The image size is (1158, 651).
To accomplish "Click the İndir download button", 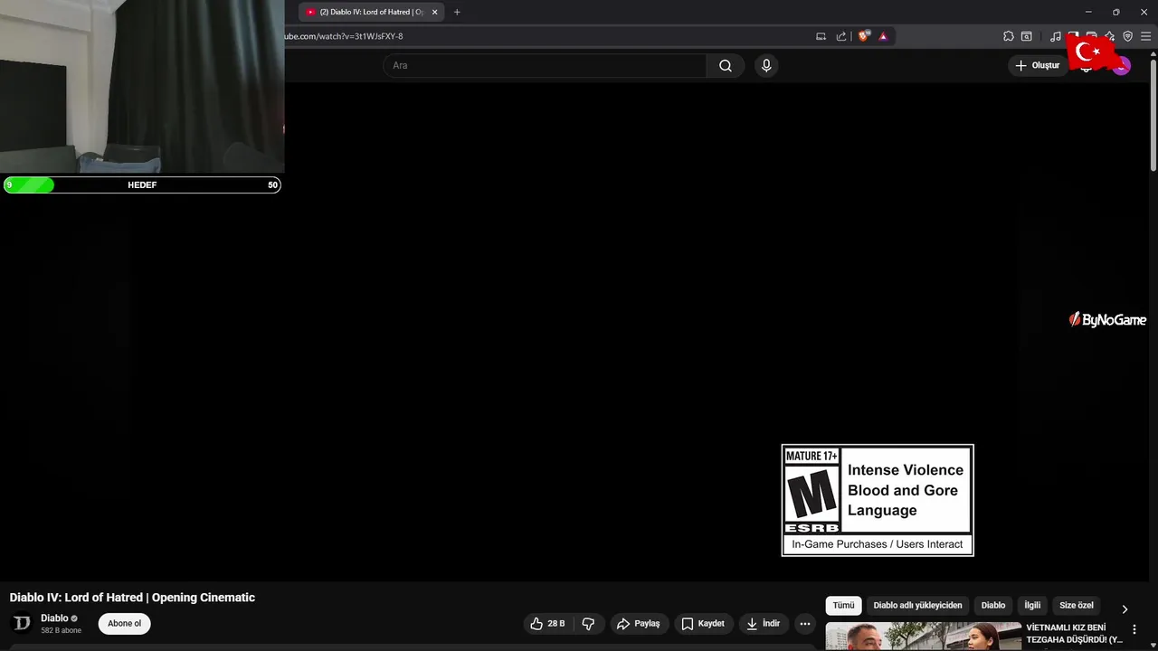I will pyautogui.click(x=763, y=624).
